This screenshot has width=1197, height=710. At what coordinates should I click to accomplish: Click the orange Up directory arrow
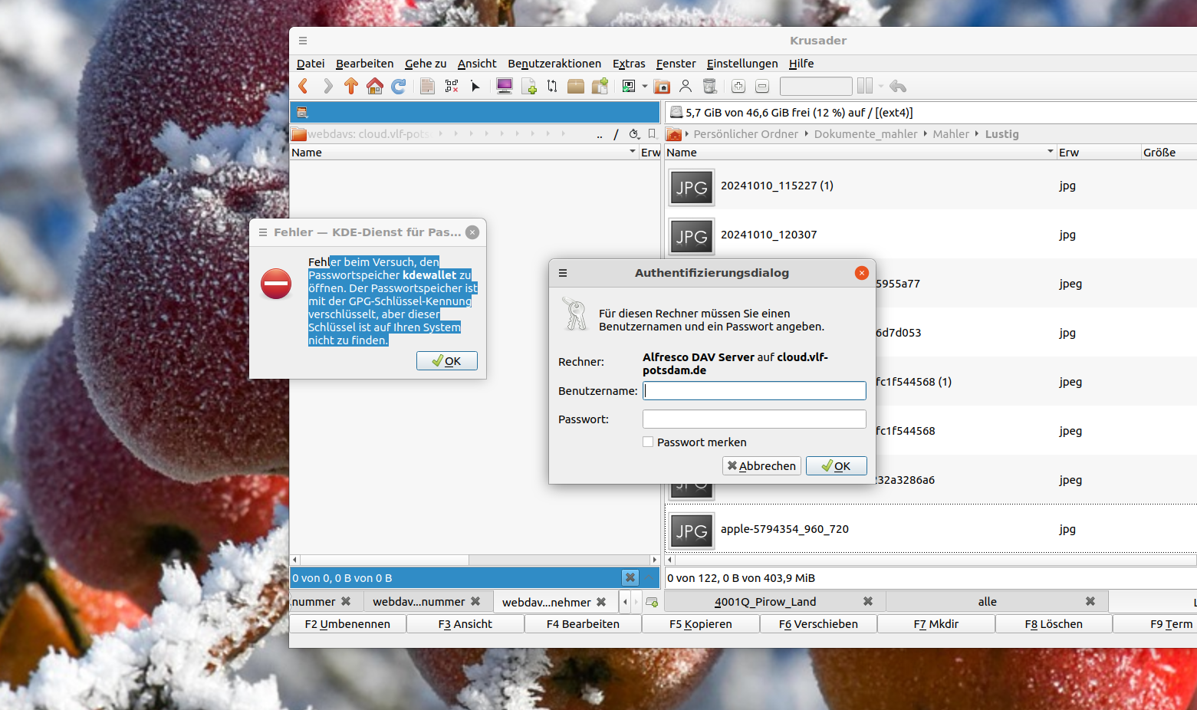(351, 87)
